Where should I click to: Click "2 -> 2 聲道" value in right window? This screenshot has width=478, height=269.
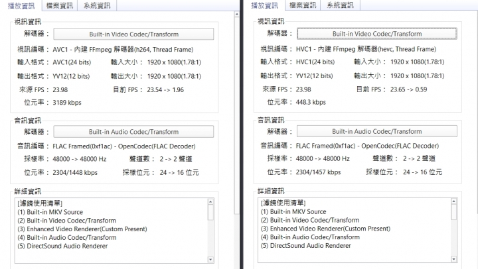click(419, 159)
